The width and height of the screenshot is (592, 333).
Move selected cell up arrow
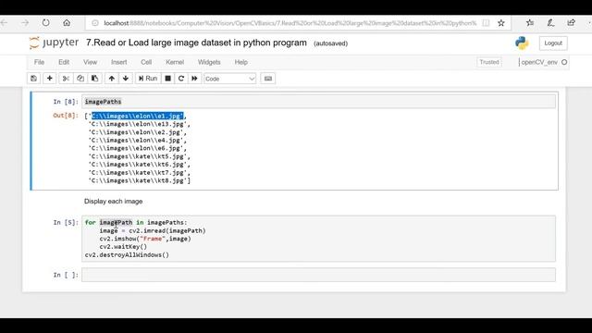coord(111,79)
